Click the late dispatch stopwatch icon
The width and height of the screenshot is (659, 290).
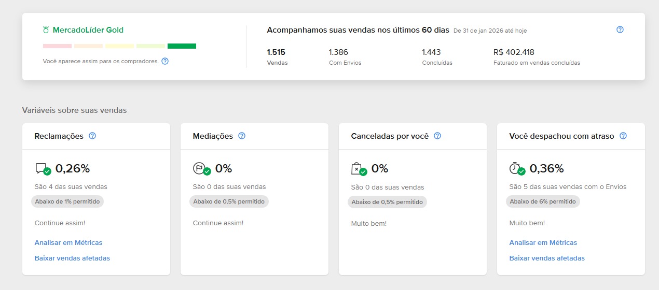[515, 168]
